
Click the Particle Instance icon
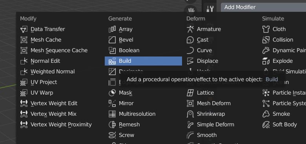point(266,93)
